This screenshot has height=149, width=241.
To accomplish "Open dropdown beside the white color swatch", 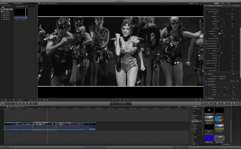I will (222, 34).
